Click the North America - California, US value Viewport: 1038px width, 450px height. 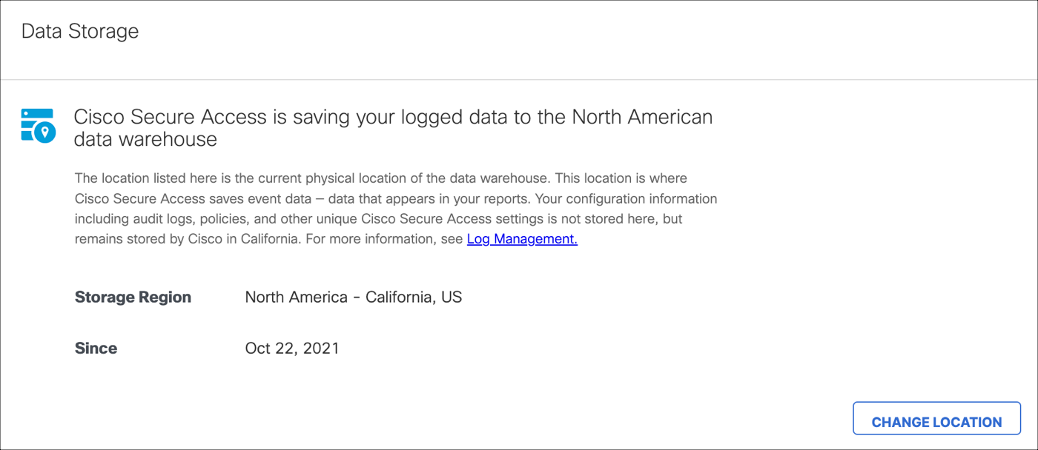point(353,297)
